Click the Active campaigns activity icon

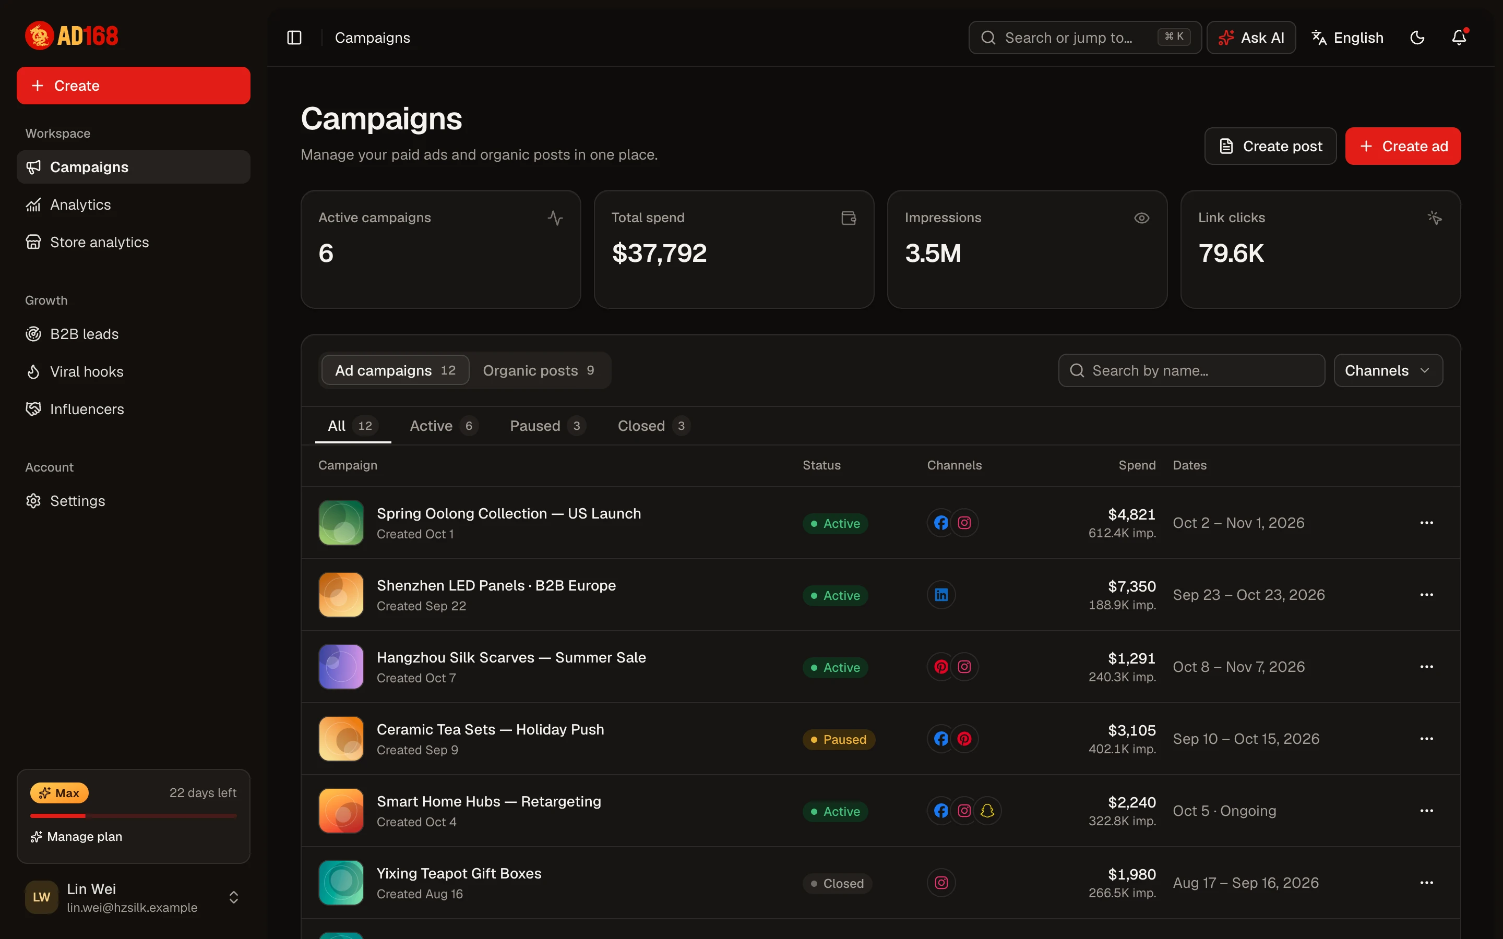click(x=555, y=218)
